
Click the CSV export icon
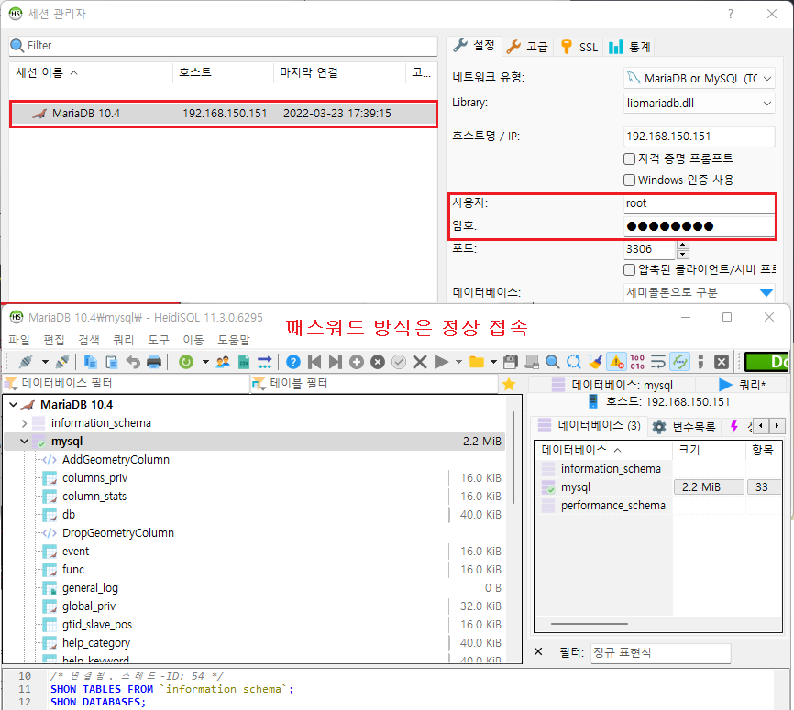pyautogui.click(x=244, y=362)
